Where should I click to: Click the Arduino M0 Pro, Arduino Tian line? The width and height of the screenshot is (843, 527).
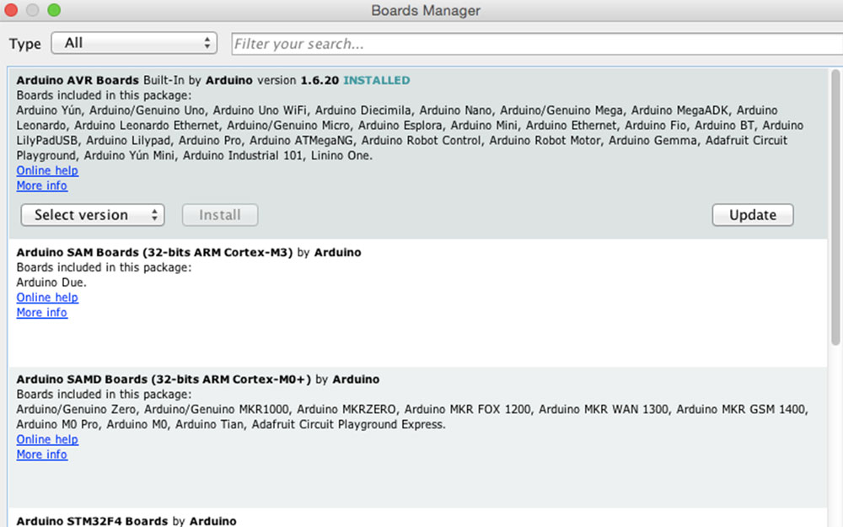coord(231,424)
